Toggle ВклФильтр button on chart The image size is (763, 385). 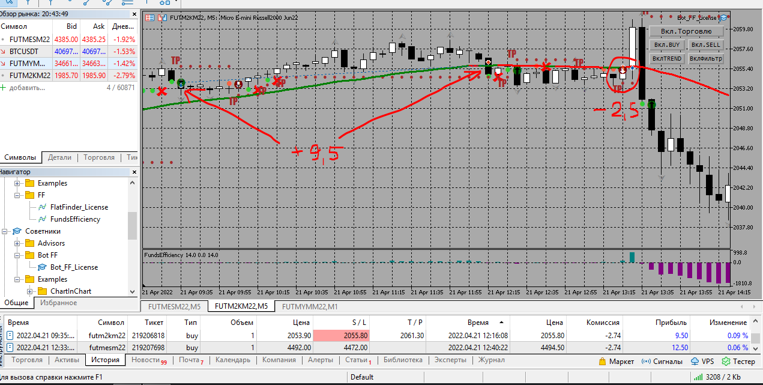705,59
